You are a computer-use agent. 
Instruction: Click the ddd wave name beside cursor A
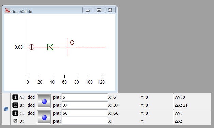click(31, 97)
